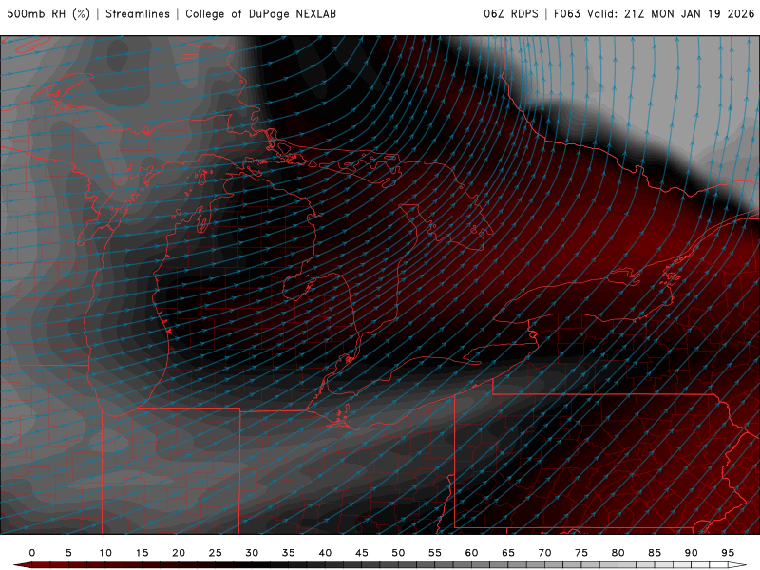Click the "25" legend value
This screenshot has height=570, width=760.
pos(216,553)
